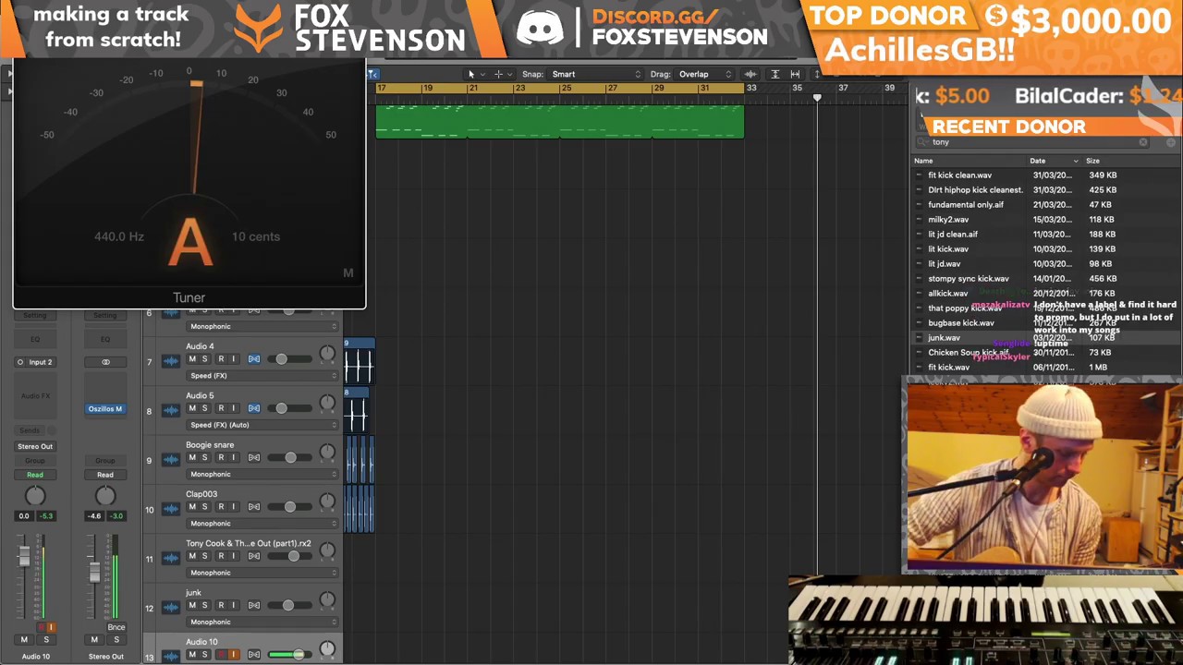Adjust the Audio 4 volume slider
Image resolution: width=1183 pixels, height=665 pixels.
pyautogui.click(x=281, y=359)
